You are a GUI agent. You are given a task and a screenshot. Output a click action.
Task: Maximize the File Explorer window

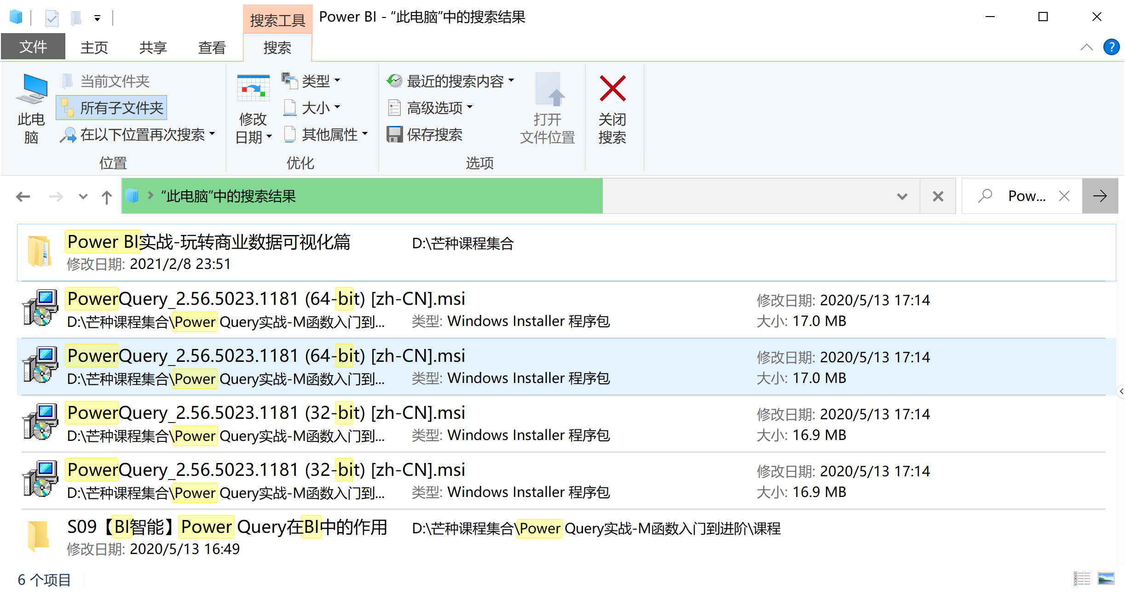click(1043, 17)
